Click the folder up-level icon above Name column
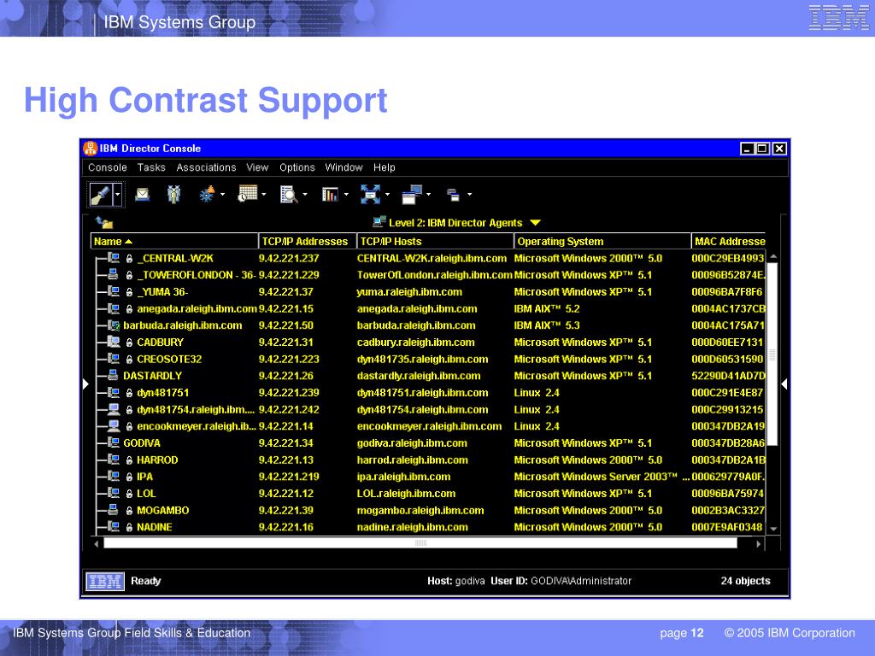The width and height of the screenshot is (875, 656). pyautogui.click(x=104, y=223)
